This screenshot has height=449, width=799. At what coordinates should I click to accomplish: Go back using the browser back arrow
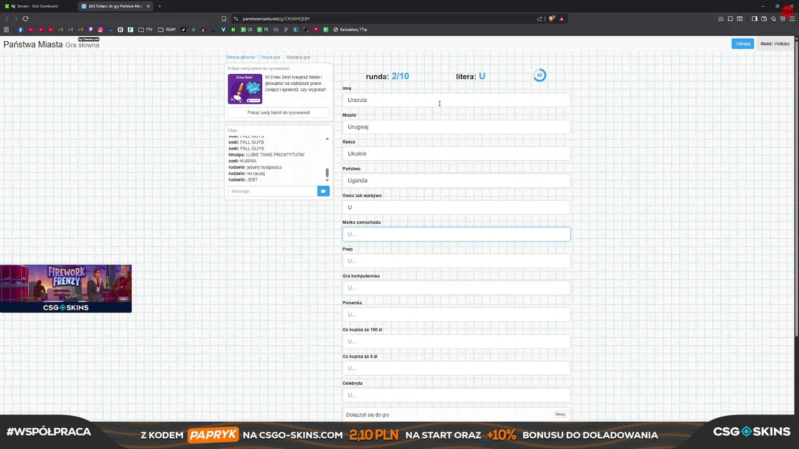(7, 19)
